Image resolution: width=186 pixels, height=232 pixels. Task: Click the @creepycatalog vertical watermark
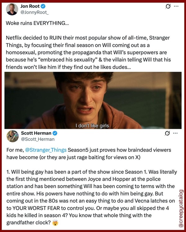pyautogui.click(x=181, y=208)
